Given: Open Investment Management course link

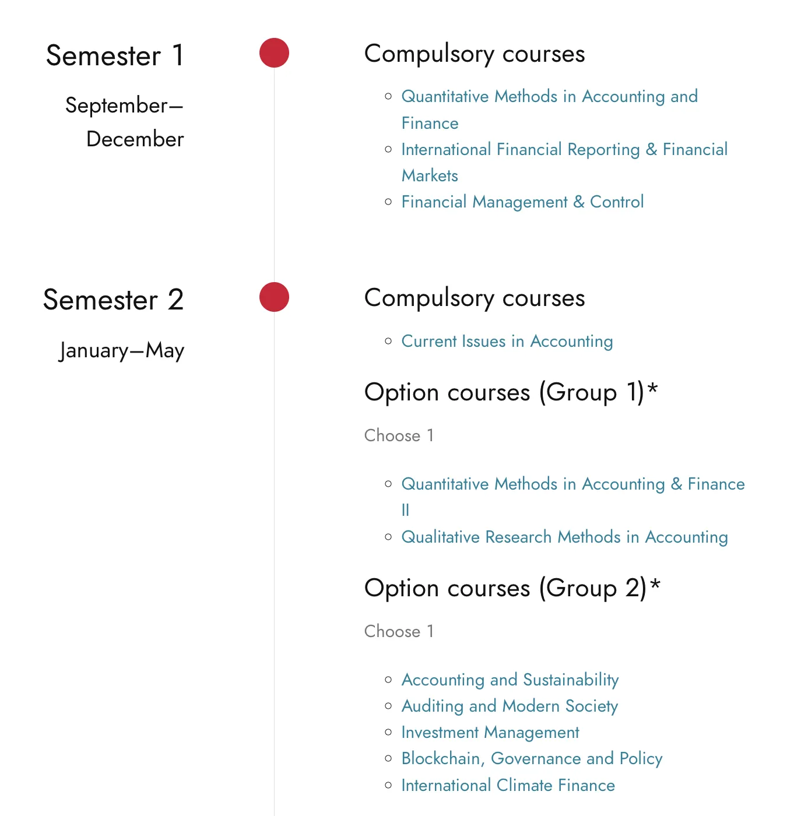Looking at the screenshot, I should coord(490,733).
